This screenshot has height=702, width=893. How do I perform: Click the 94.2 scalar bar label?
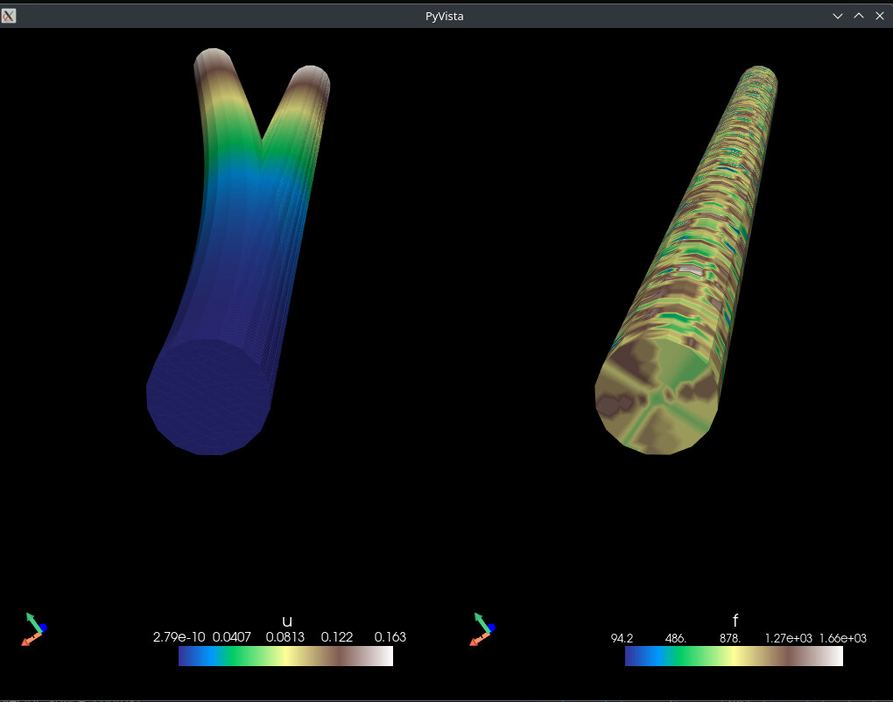[x=622, y=638]
